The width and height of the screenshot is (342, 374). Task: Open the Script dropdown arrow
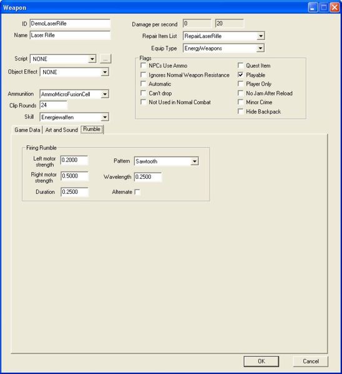92,59
